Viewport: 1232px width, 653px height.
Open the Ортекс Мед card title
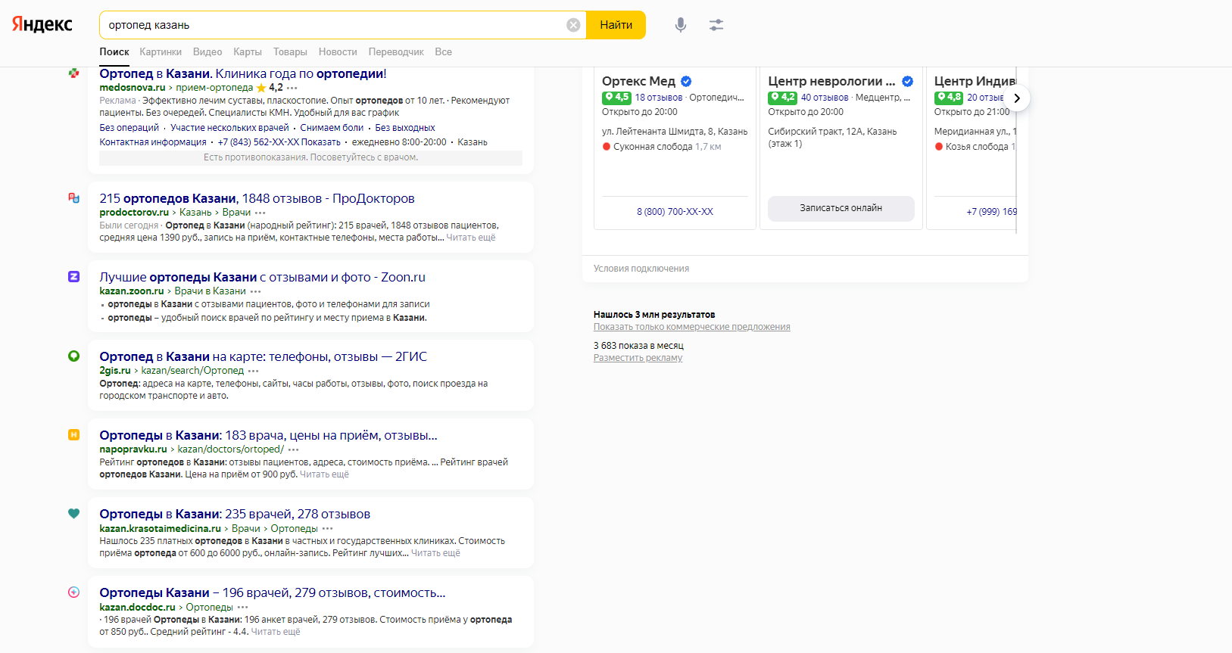coord(638,81)
